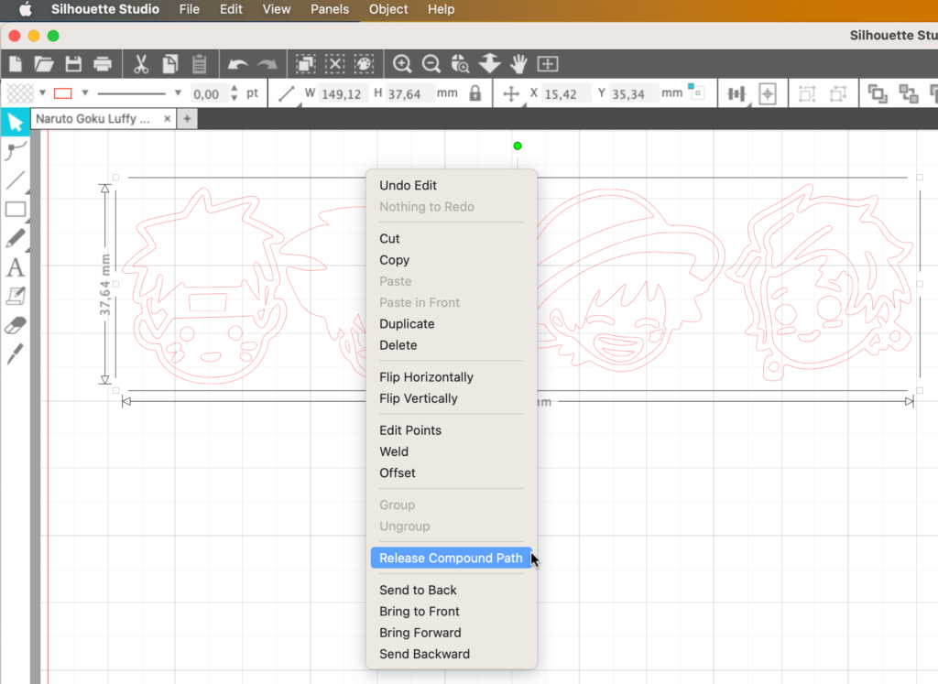Select the Text tool
The width and height of the screenshot is (938, 684).
pyautogui.click(x=15, y=267)
